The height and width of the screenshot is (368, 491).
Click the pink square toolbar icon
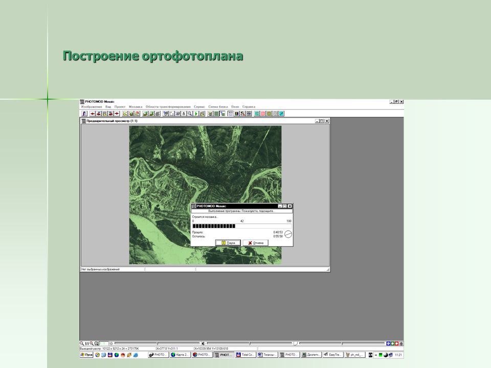pos(263,113)
